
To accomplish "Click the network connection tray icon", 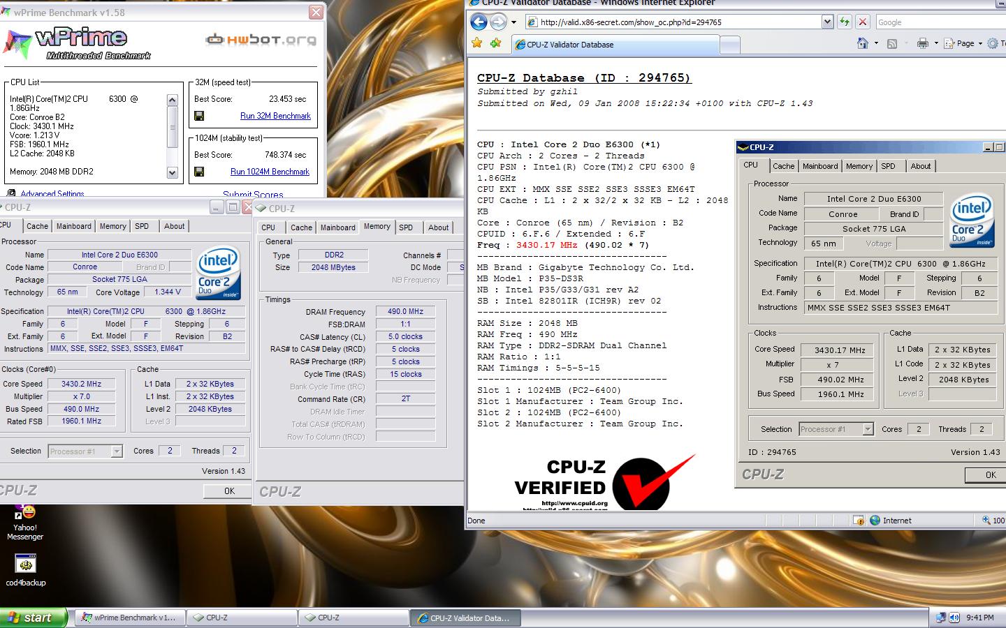I will point(941,618).
